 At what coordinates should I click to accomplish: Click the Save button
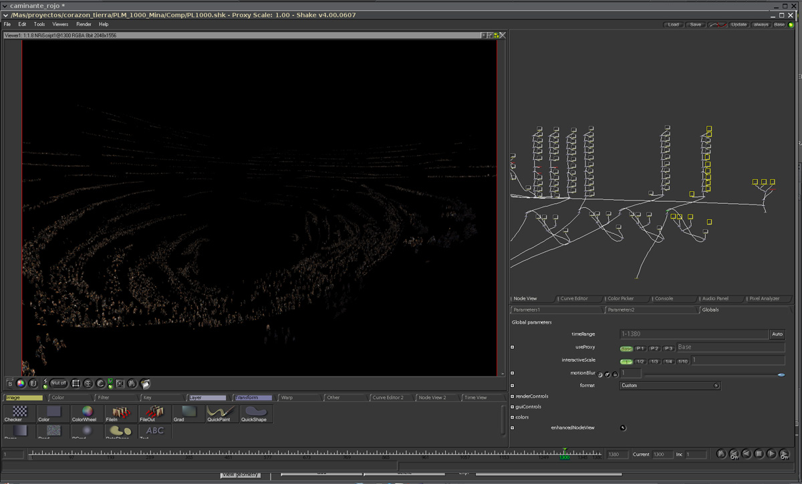click(696, 25)
